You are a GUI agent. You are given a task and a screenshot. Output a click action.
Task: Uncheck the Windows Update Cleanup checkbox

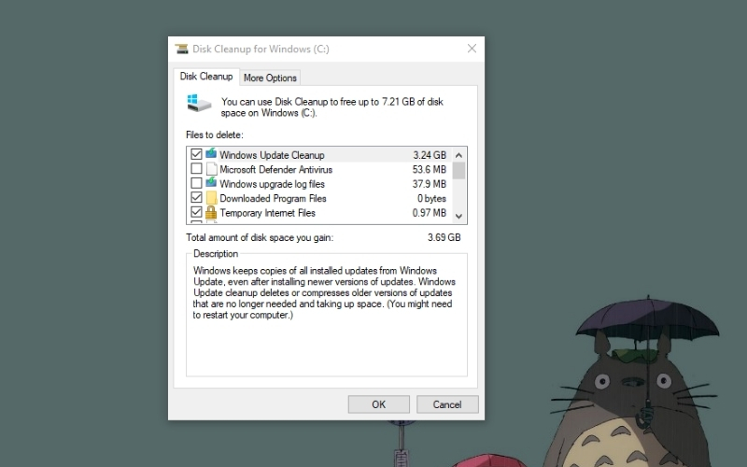pos(196,154)
